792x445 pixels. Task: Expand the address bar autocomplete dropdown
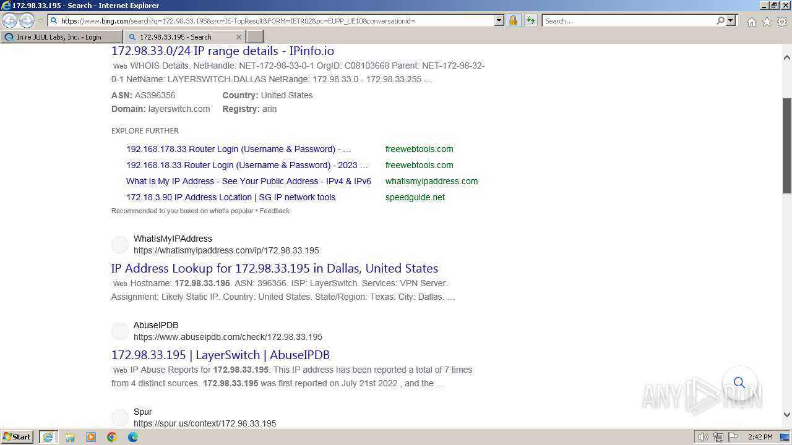tap(499, 20)
